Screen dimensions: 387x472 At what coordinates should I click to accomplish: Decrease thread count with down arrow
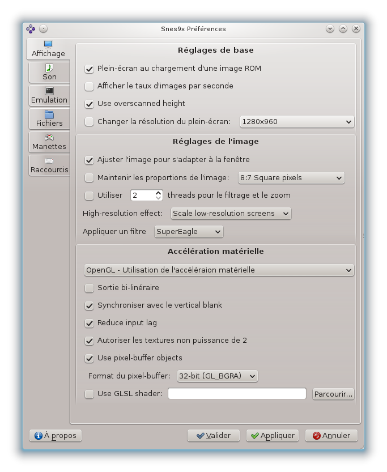click(x=159, y=198)
